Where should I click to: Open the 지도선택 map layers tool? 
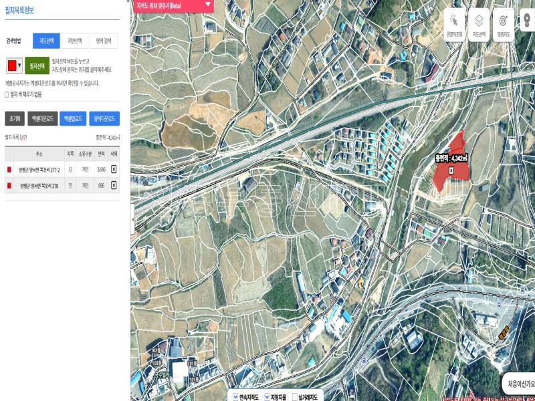click(479, 24)
